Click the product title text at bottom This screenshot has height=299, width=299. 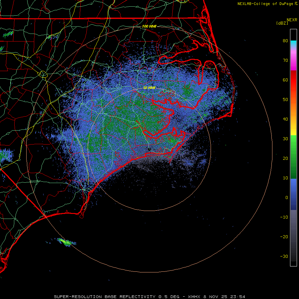149,297
